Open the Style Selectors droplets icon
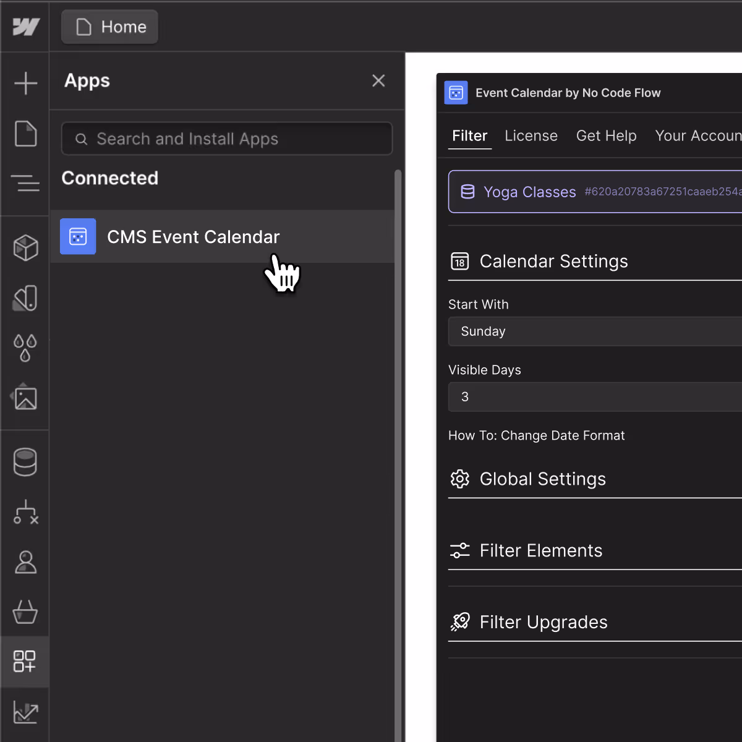Image resolution: width=742 pixels, height=742 pixels. coord(25,348)
